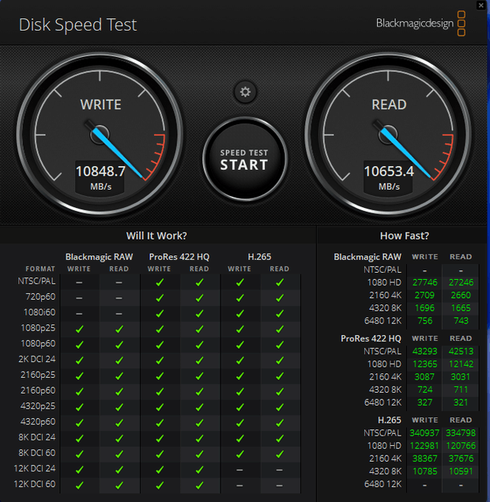Click Blackmagic RAW 1080 HD write value 27746

(424, 282)
